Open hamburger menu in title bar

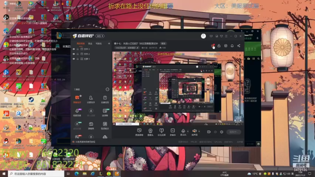[226, 36]
